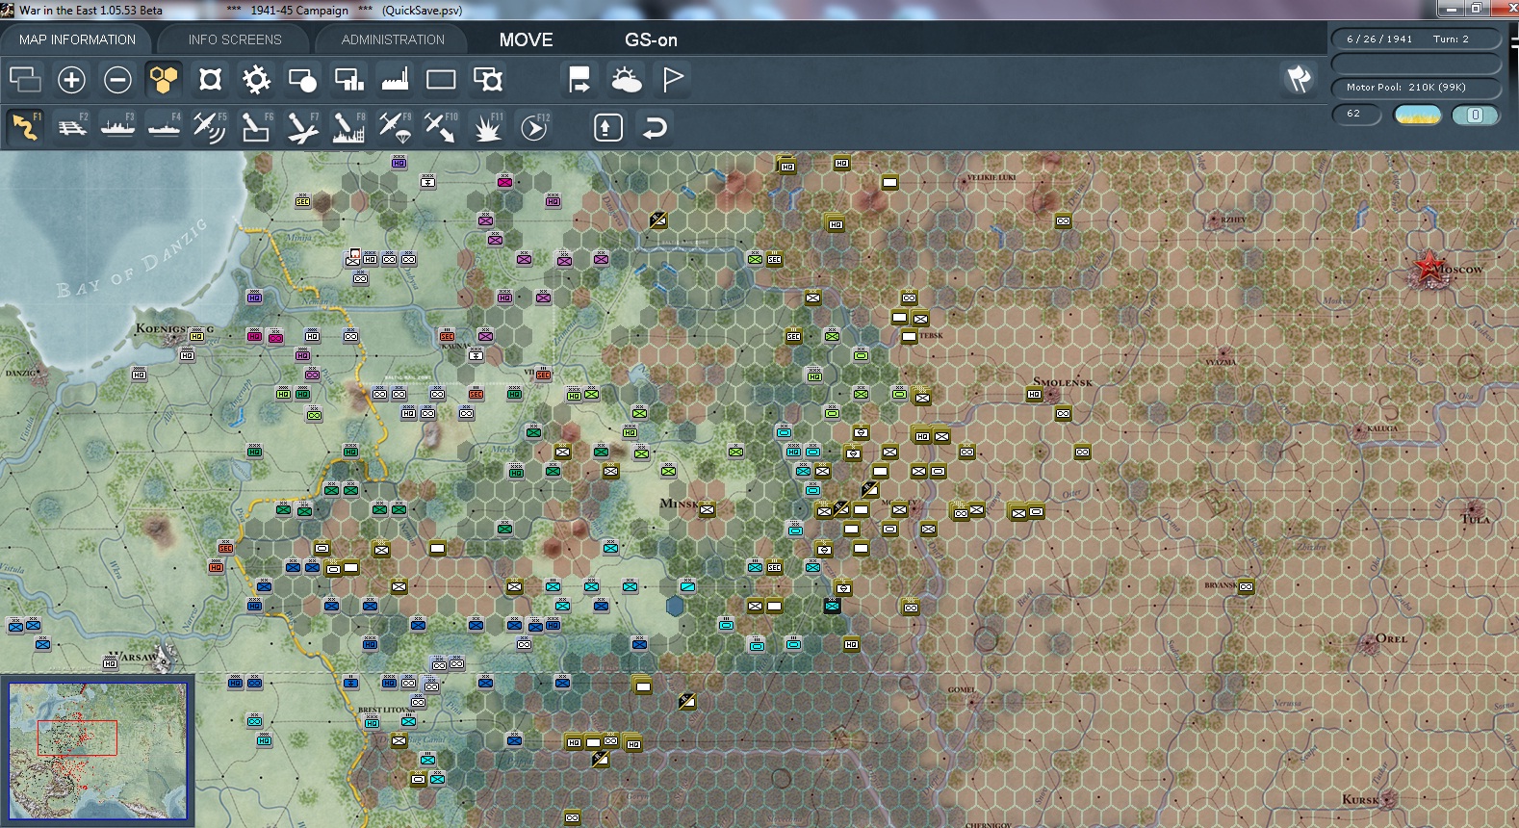Click the Bryansk city label
The height and width of the screenshot is (828, 1519).
1222,585
